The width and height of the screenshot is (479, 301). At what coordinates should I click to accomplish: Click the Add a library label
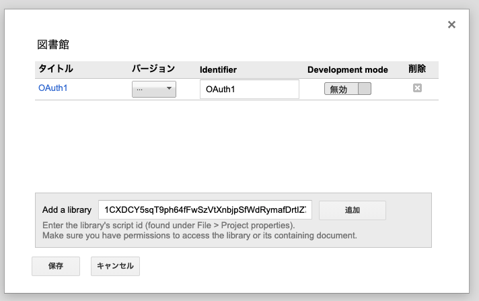[x=67, y=210]
